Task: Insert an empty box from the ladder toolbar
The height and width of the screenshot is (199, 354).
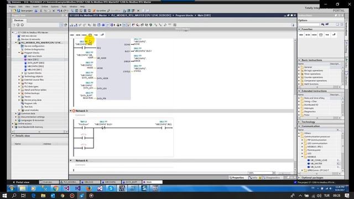Action: point(90,35)
